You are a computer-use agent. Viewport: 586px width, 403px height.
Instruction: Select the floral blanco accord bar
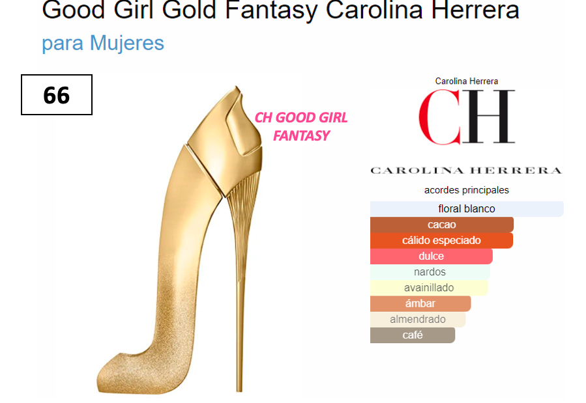coord(467,209)
